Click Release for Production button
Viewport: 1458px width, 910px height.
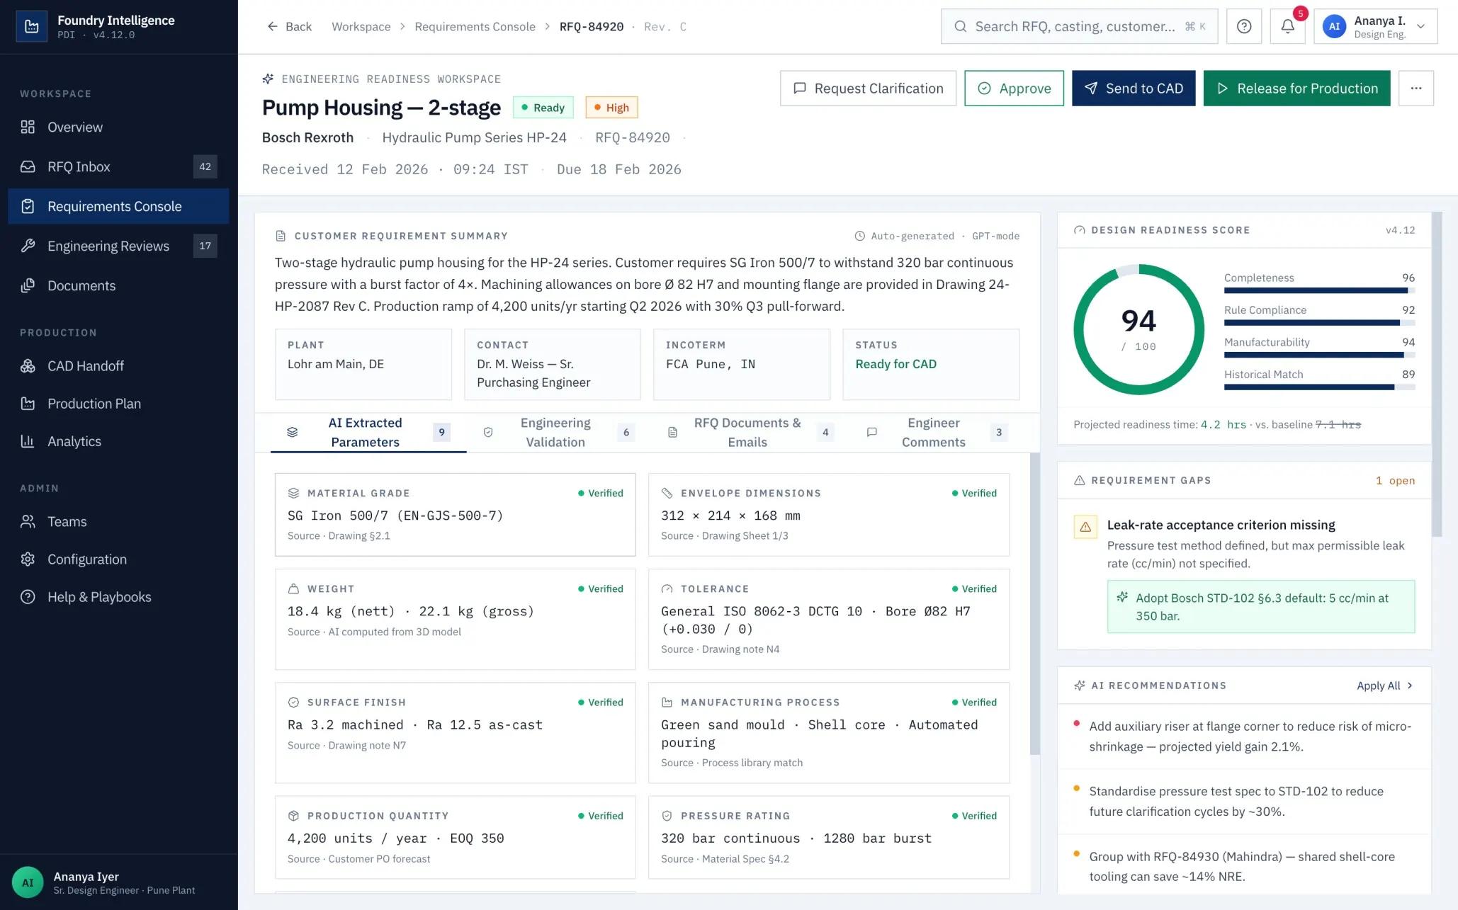(x=1296, y=89)
